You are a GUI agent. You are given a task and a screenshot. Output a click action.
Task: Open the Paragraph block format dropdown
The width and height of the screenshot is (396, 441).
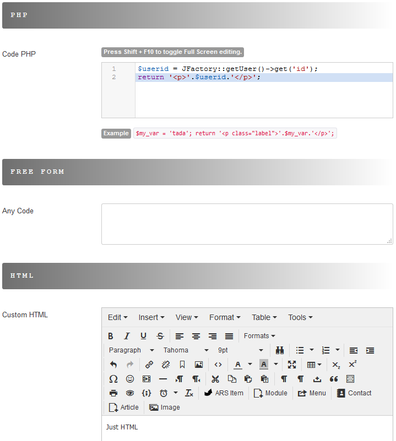pyautogui.click(x=131, y=350)
